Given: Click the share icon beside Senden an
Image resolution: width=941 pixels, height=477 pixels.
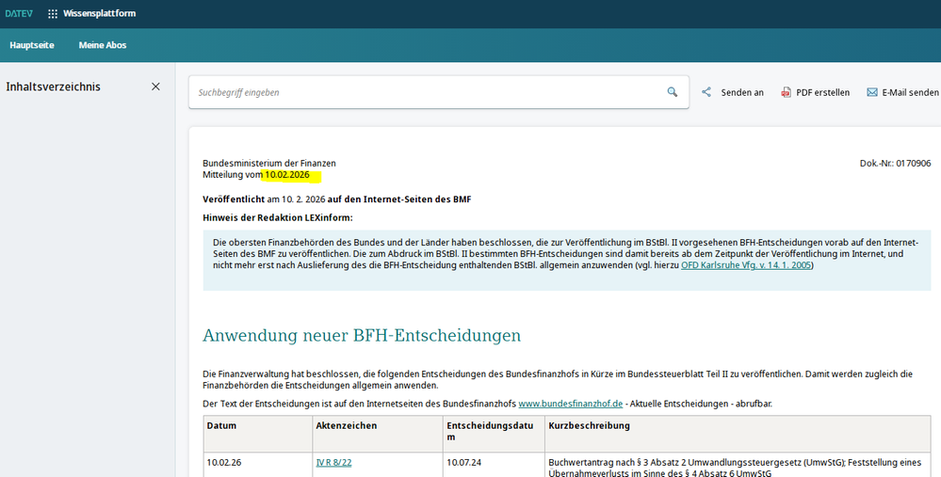Looking at the screenshot, I should tap(706, 91).
